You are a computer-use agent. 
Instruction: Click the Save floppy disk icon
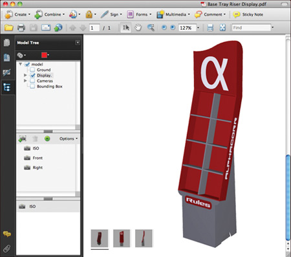tap(34, 28)
